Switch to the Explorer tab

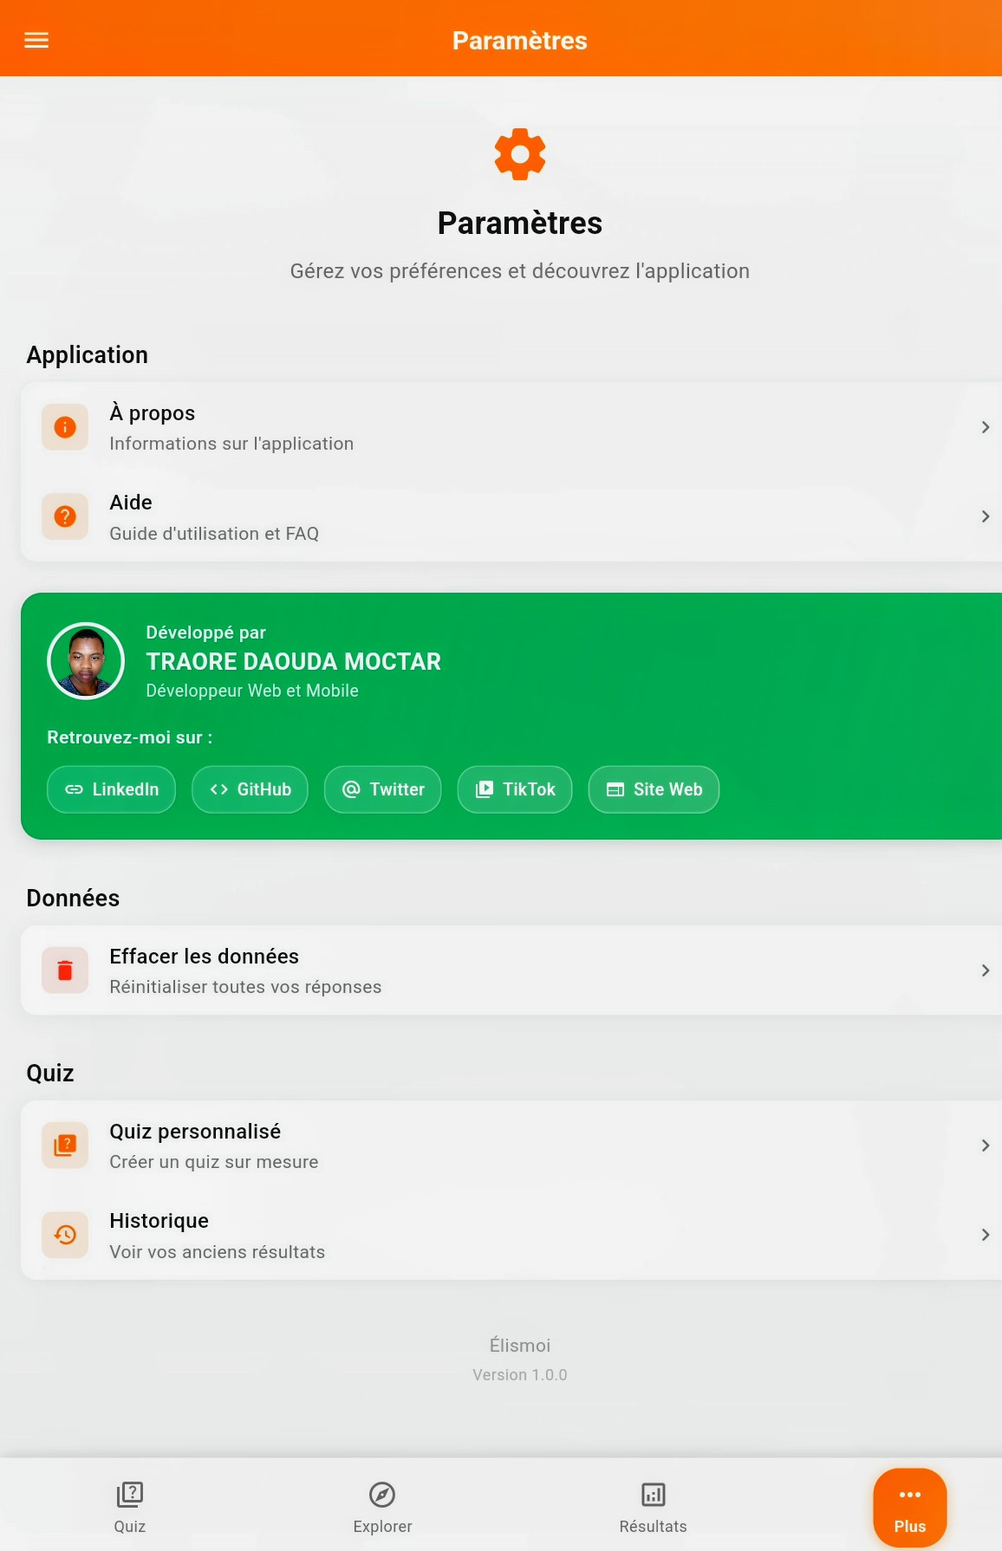[x=382, y=1507]
